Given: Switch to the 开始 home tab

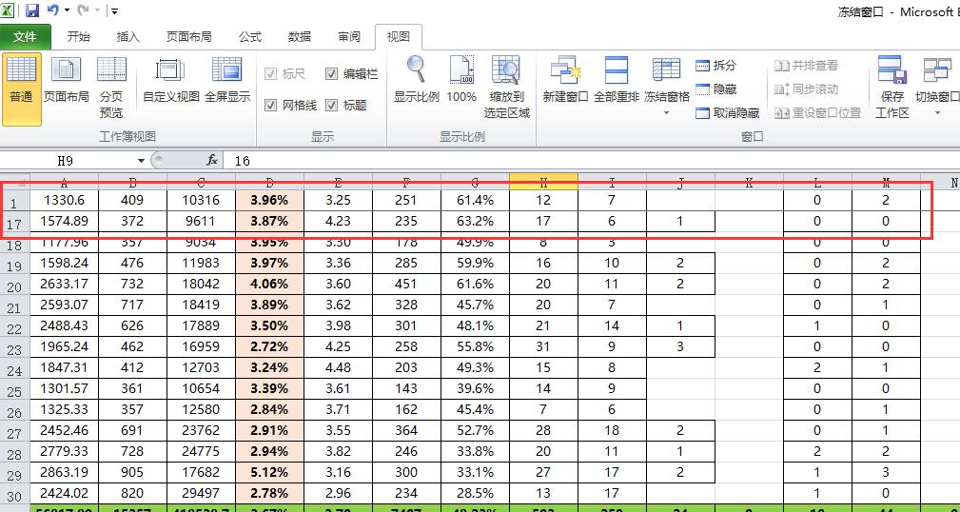Looking at the screenshot, I should [x=78, y=37].
